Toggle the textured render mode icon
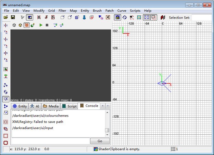214x155 pixels. click(26, 25)
